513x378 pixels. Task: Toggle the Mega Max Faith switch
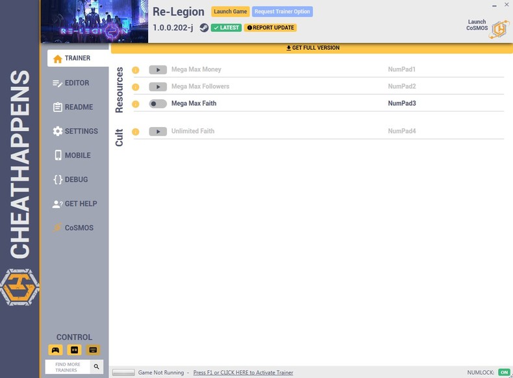click(x=158, y=104)
